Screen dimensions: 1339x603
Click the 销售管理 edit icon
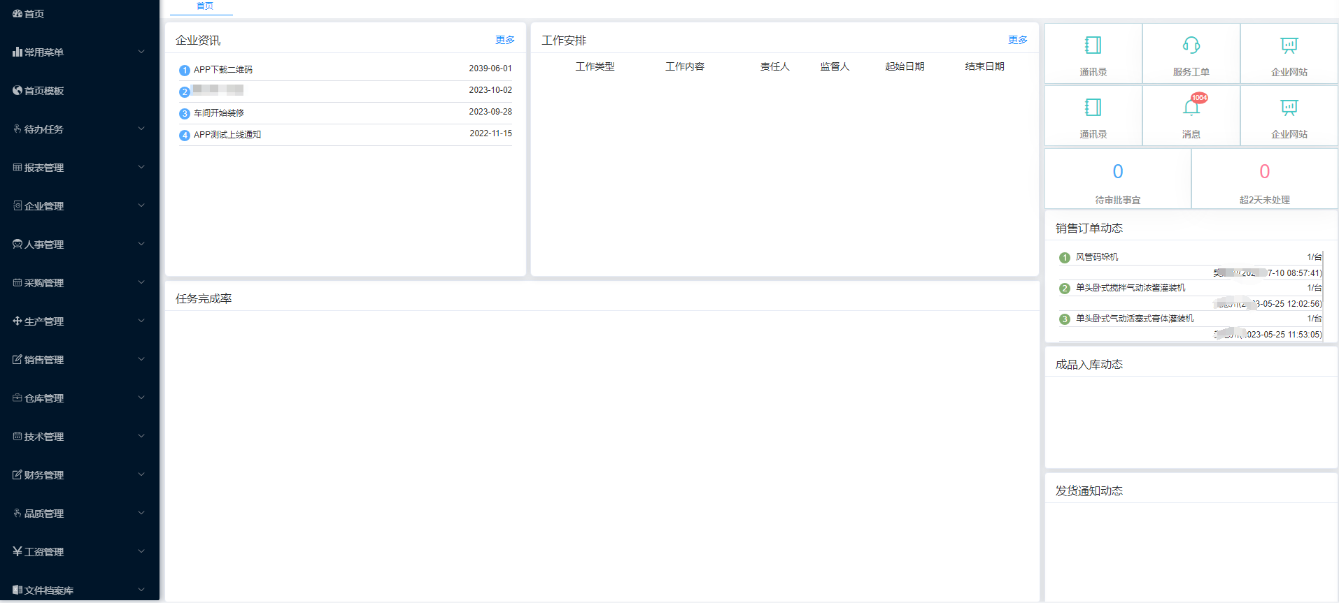pos(17,359)
